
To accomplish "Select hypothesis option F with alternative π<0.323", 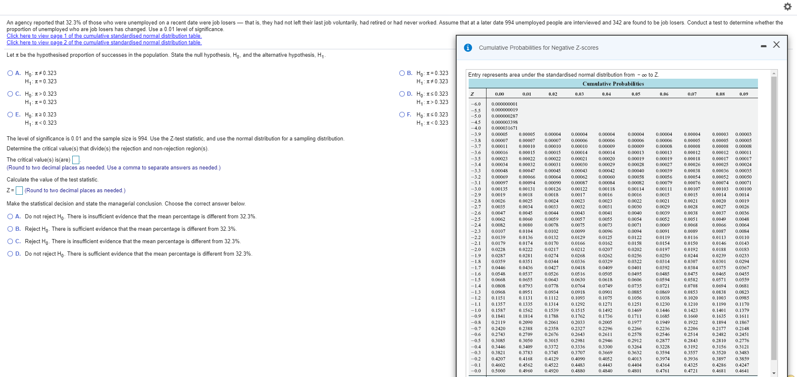I will tap(402, 114).
